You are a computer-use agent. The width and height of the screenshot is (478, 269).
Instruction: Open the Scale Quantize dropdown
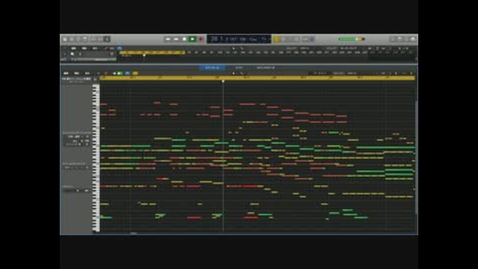tap(76, 168)
